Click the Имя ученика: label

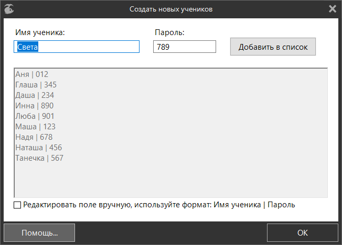(x=40, y=32)
